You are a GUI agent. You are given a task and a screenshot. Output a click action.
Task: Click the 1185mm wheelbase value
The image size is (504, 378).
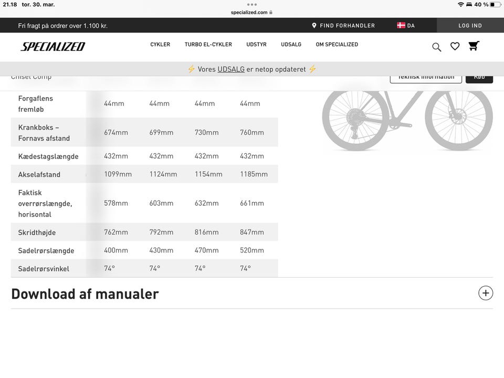click(254, 174)
